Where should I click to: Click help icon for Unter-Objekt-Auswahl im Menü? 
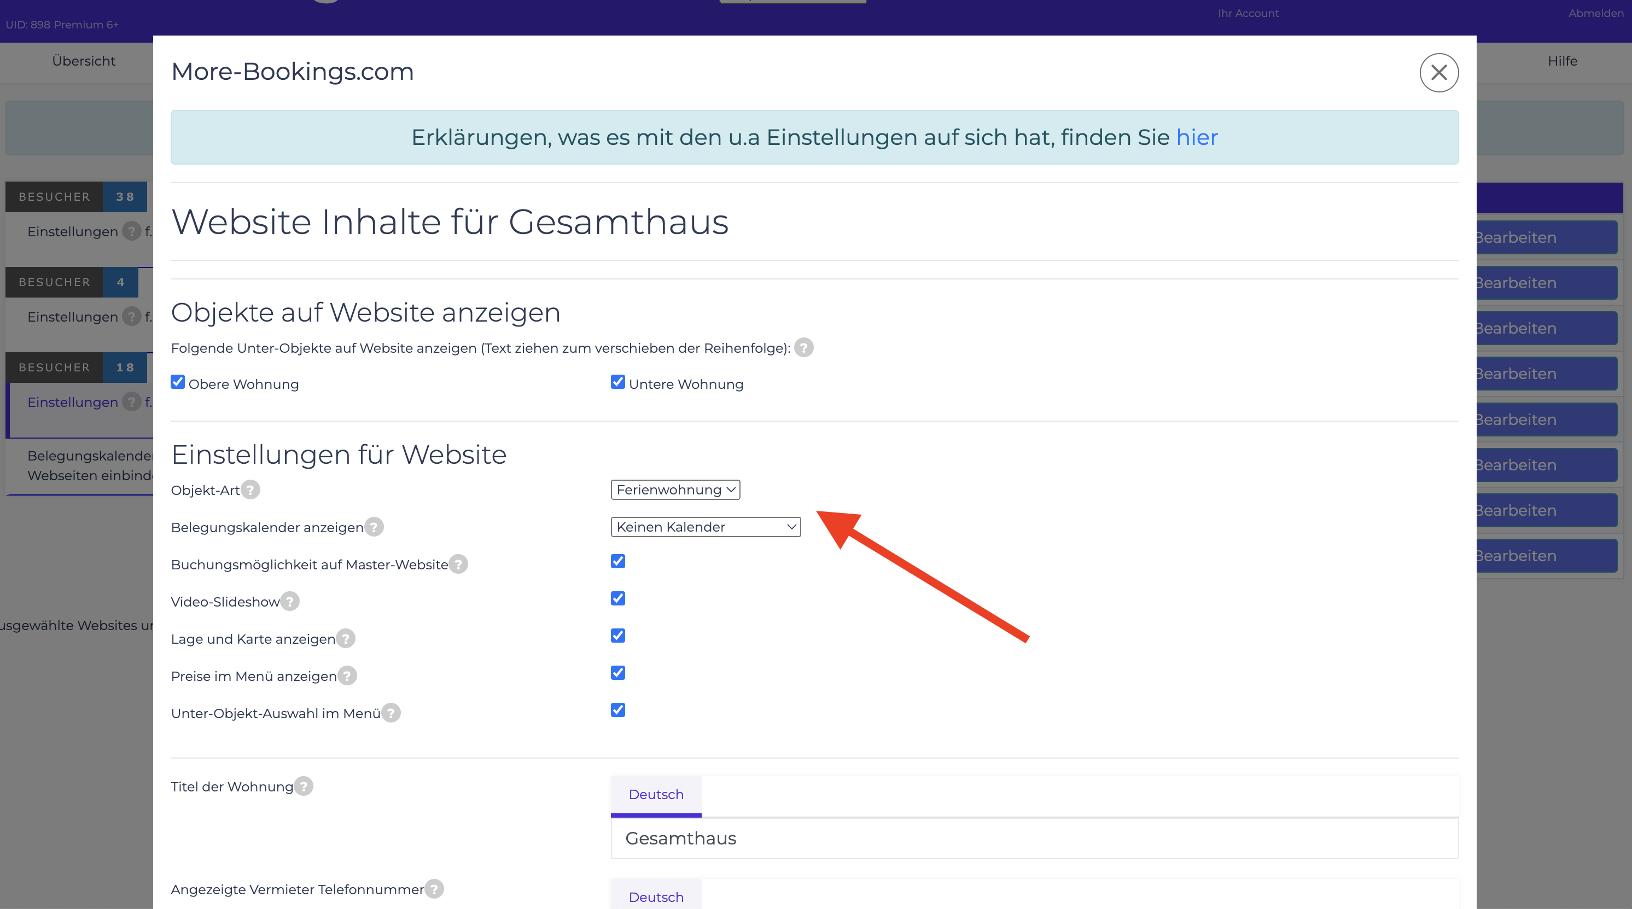391,713
